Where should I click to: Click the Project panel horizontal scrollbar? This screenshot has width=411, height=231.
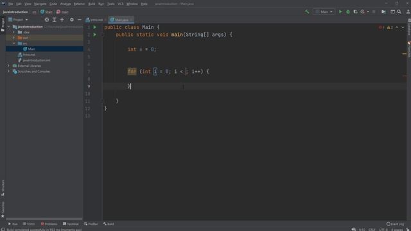click(x=44, y=219)
